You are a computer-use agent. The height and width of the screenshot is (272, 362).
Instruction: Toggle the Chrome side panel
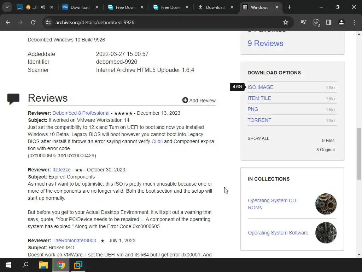(329, 22)
